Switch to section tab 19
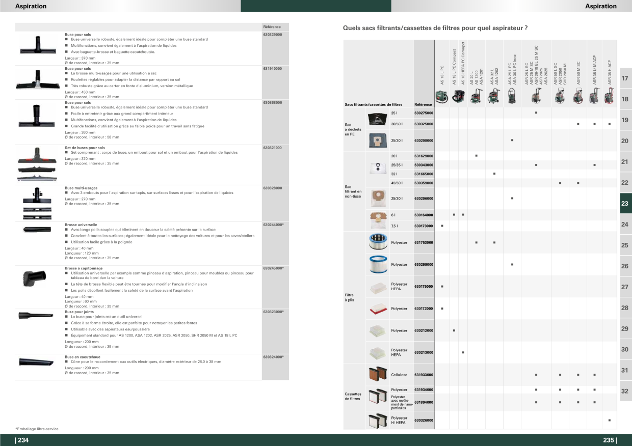This screenshot has width=632, height=446. pyautogui.click(x=625, y=120)
